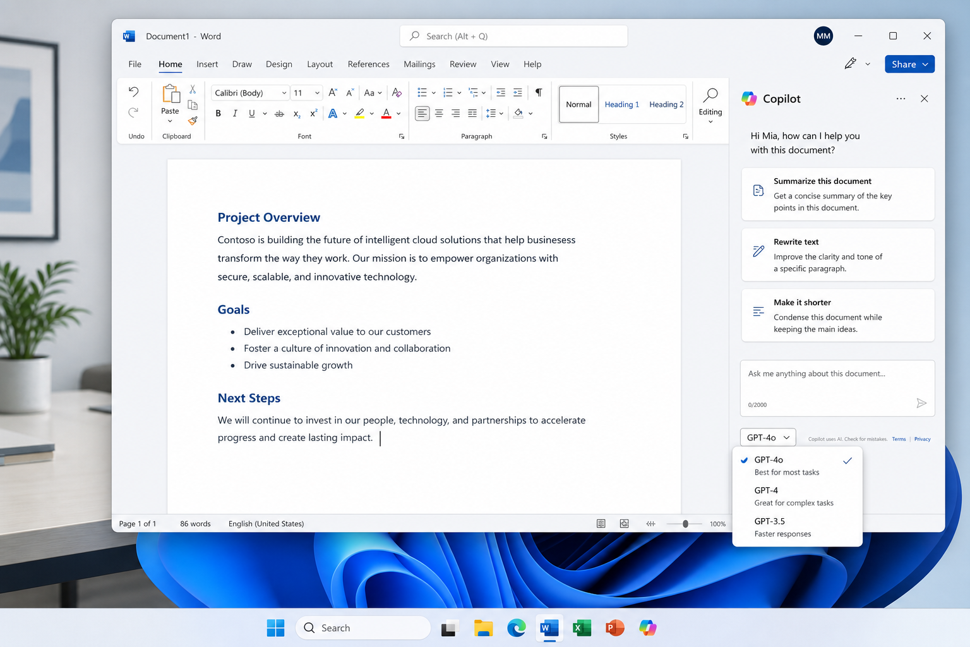Apply the Heading 1 style
This screenshot has width=970, height=647.
tap(622, 104)
